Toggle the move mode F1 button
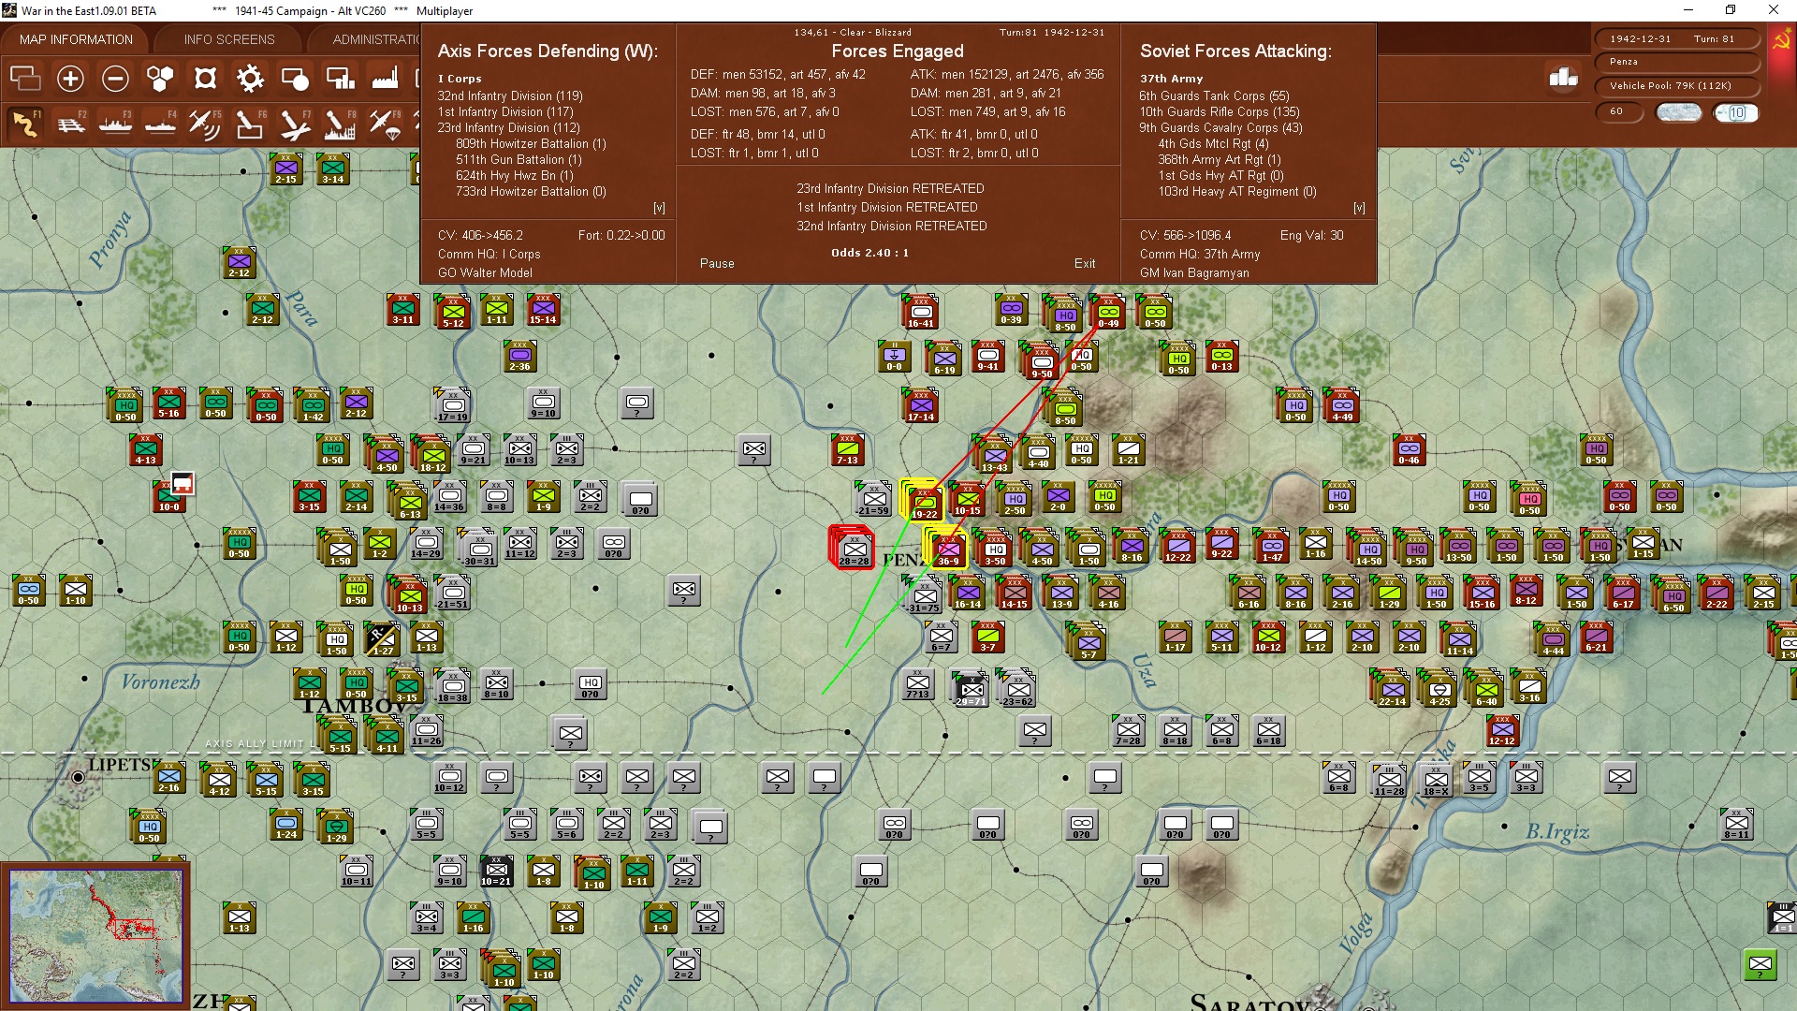Viewport: 1797px width, 1011px height. [x=25, y=124]
